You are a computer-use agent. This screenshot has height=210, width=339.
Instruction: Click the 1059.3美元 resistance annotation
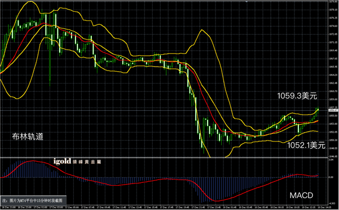coord(297,96)
